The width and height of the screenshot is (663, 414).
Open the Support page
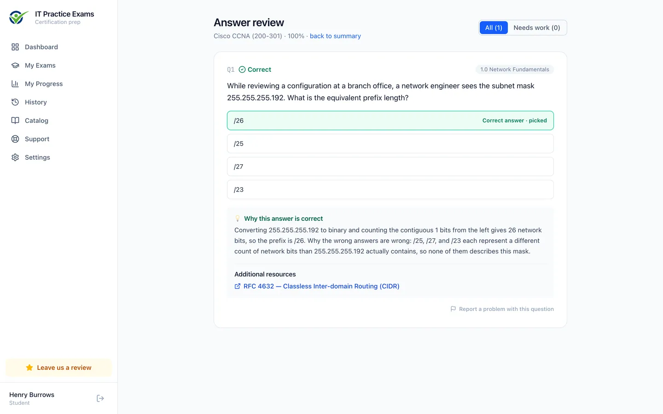tap(59, 139)
